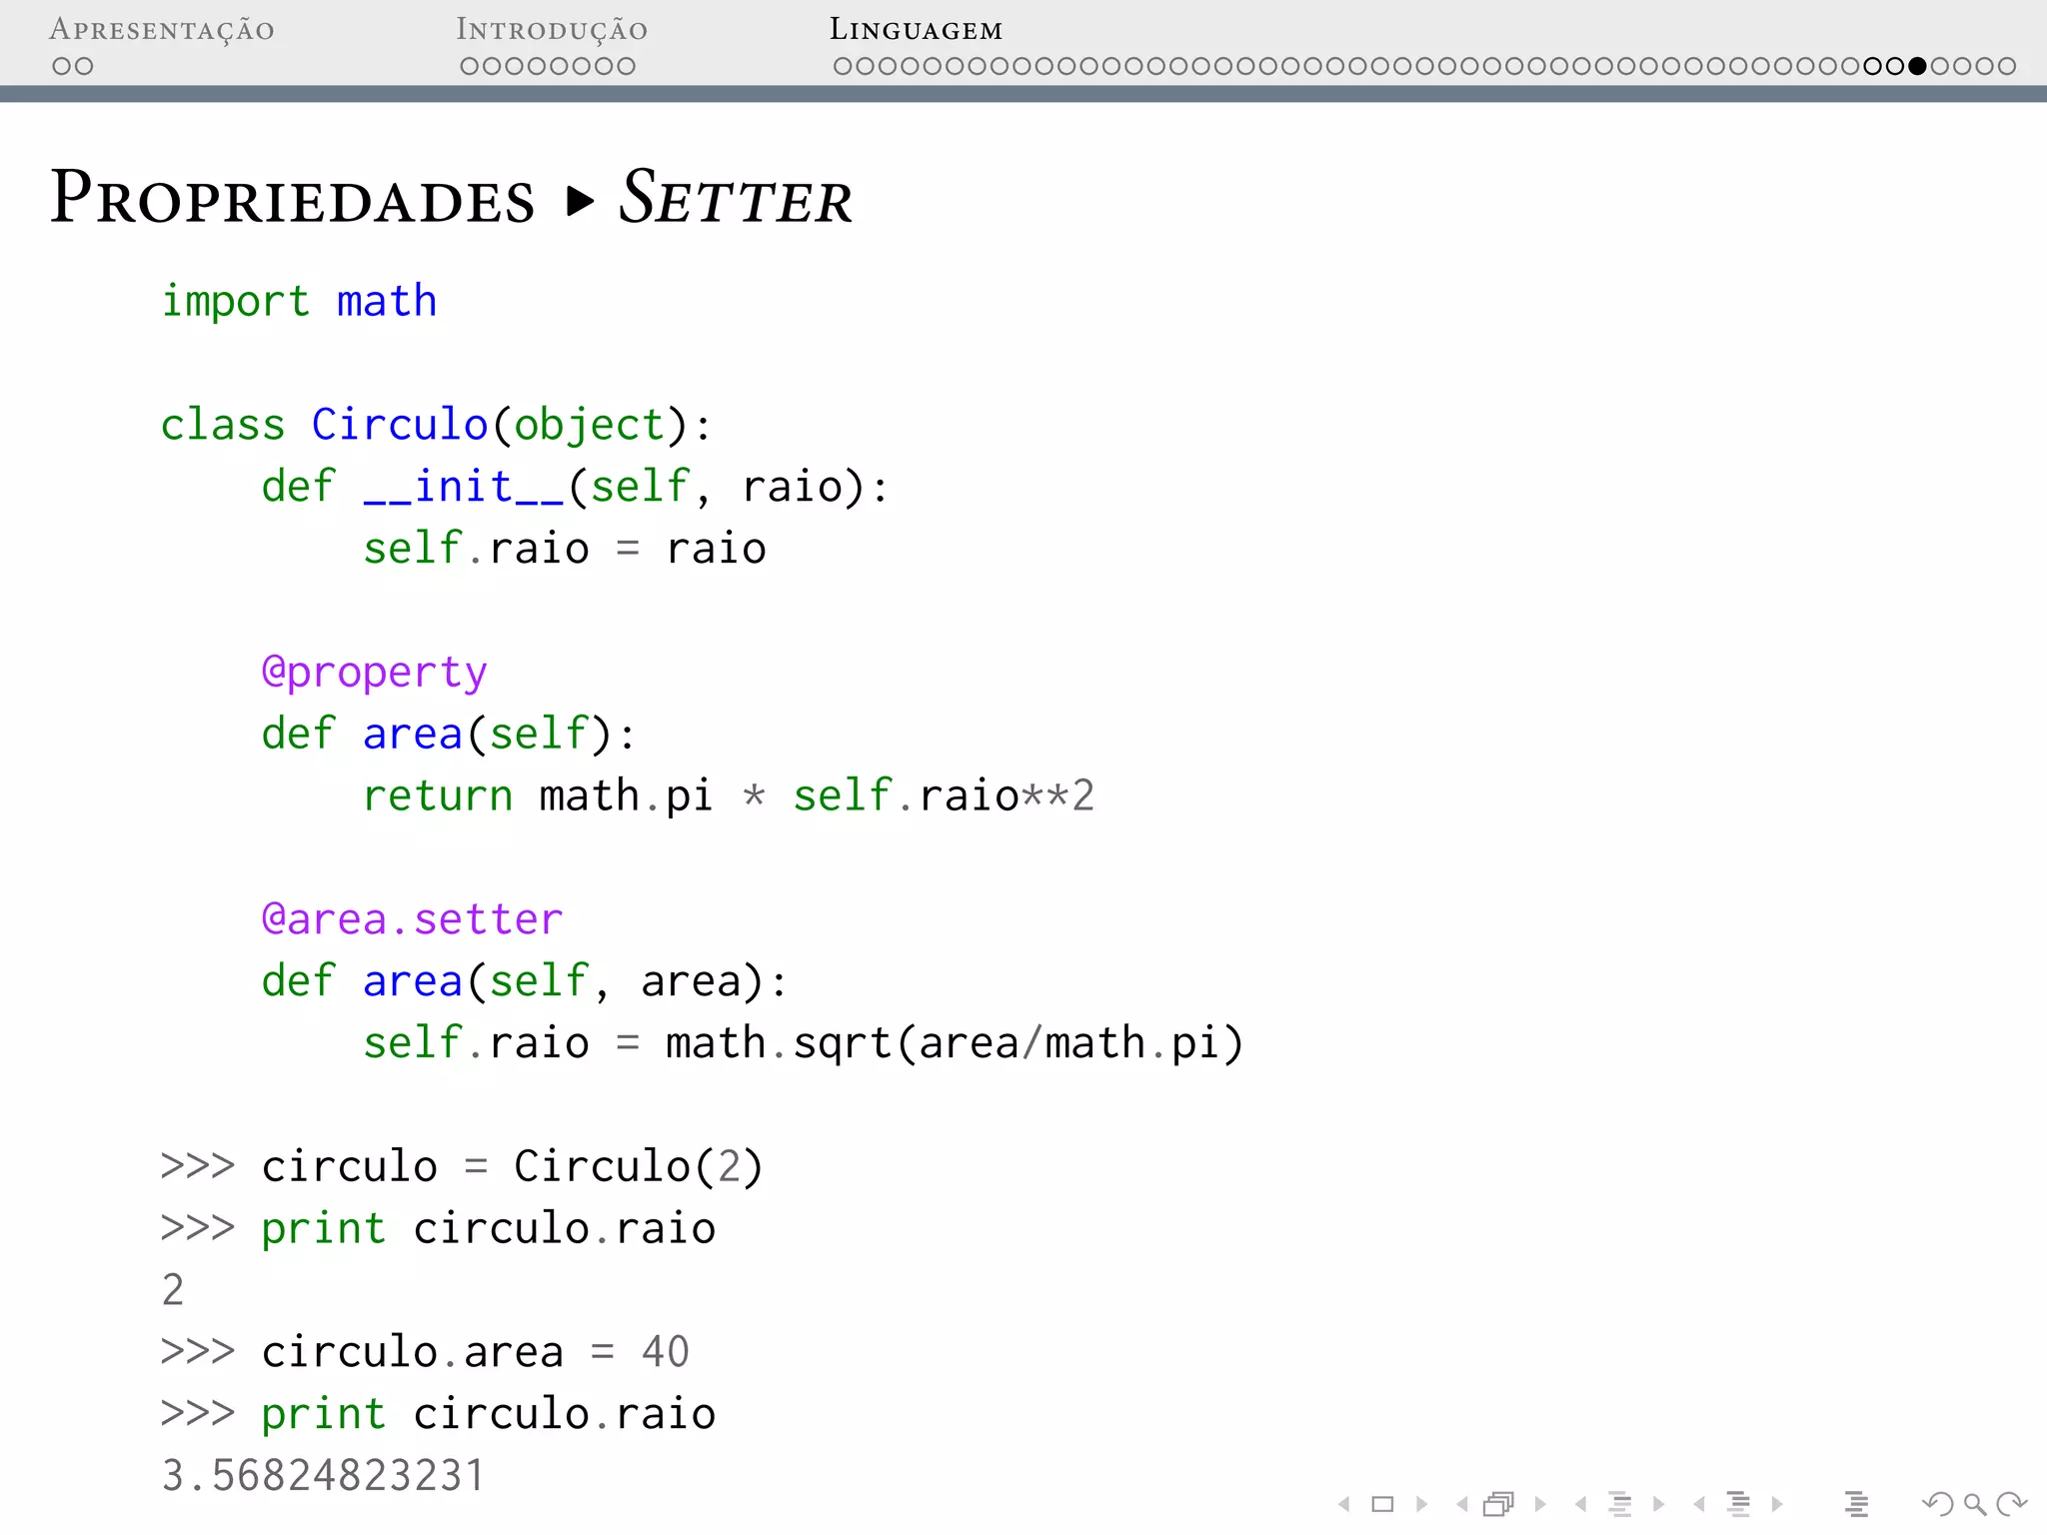Open search with the magnifier icon

coord(1975,1504)
